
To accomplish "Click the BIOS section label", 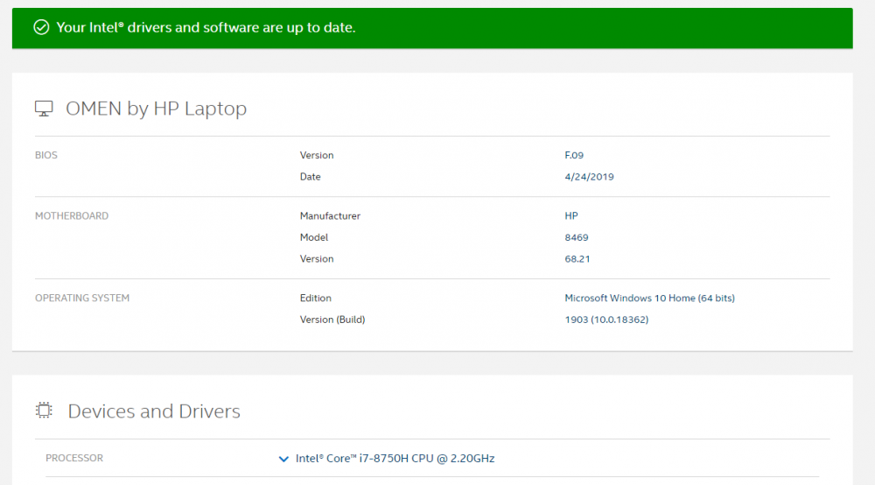I will (46, 156).
